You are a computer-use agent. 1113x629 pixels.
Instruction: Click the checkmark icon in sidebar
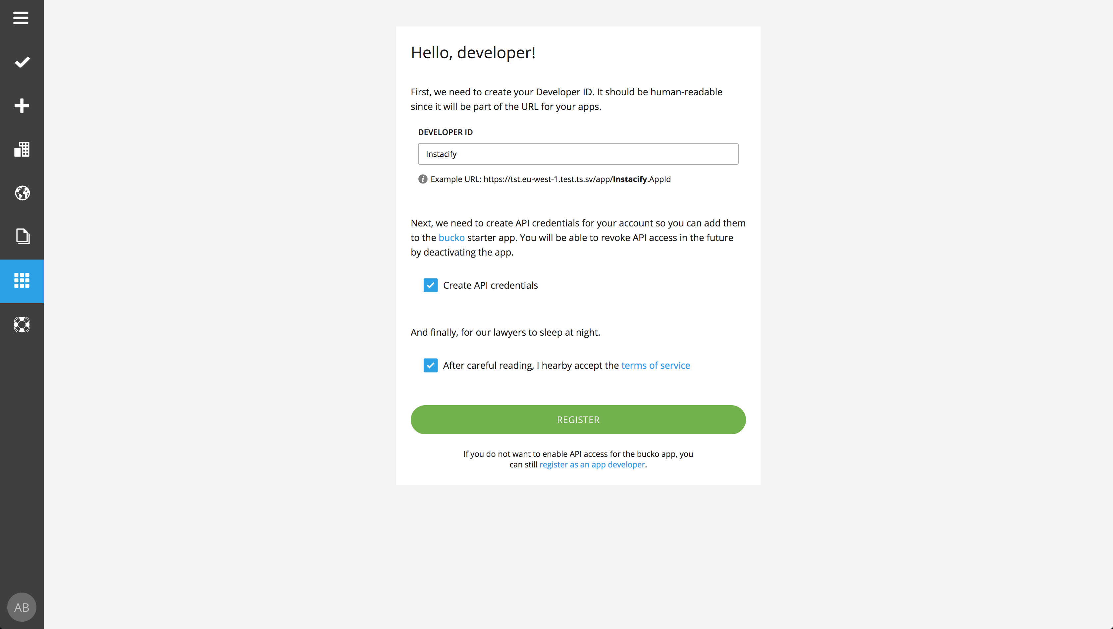(22, 62)
